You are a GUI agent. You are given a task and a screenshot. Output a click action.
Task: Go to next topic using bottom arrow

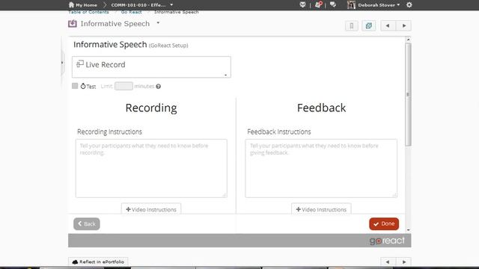[x=404, y=262]
